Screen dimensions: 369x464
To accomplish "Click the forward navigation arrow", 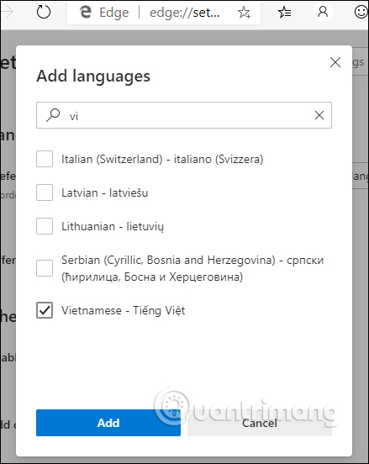I will point(7,12).
